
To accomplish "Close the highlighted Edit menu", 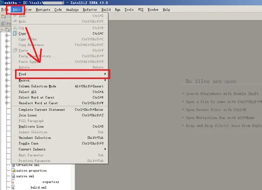I will point(17,10).
